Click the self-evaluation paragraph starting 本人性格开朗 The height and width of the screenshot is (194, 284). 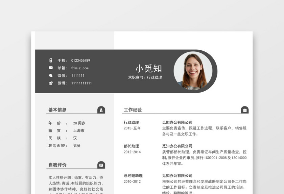pos(76,185)
